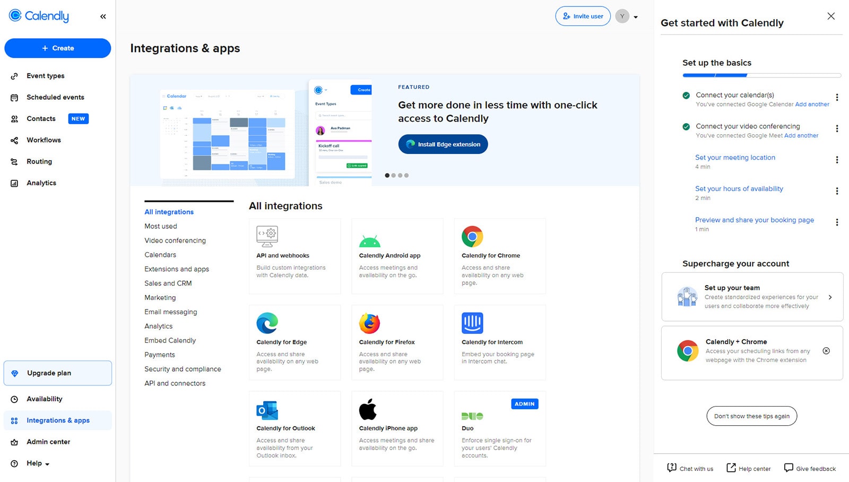Viewport: 849px width, 482px height.
Task: Open the user account dropdown arrow
Action: [x=636, y=17]
